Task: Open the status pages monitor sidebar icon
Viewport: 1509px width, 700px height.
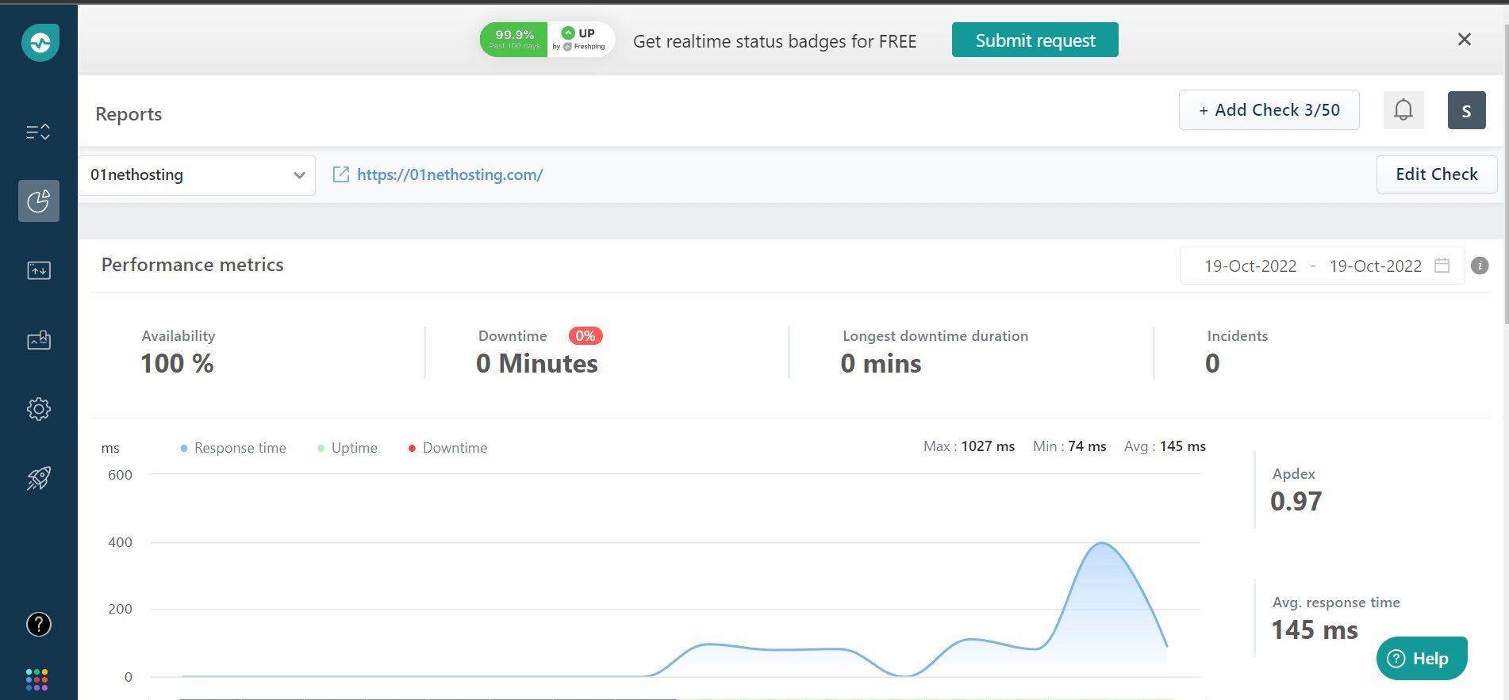Action: pyautogui.click(x=39, y=270)
